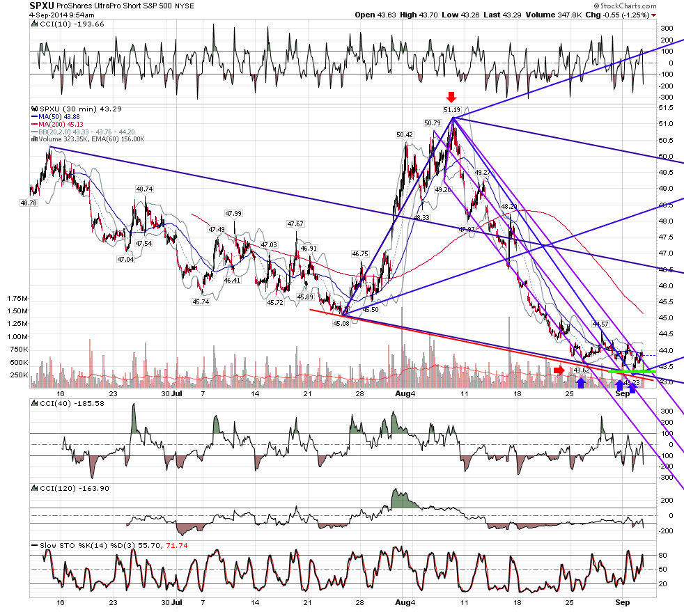Click the 48.74 price label

click(x=144, y=189)
